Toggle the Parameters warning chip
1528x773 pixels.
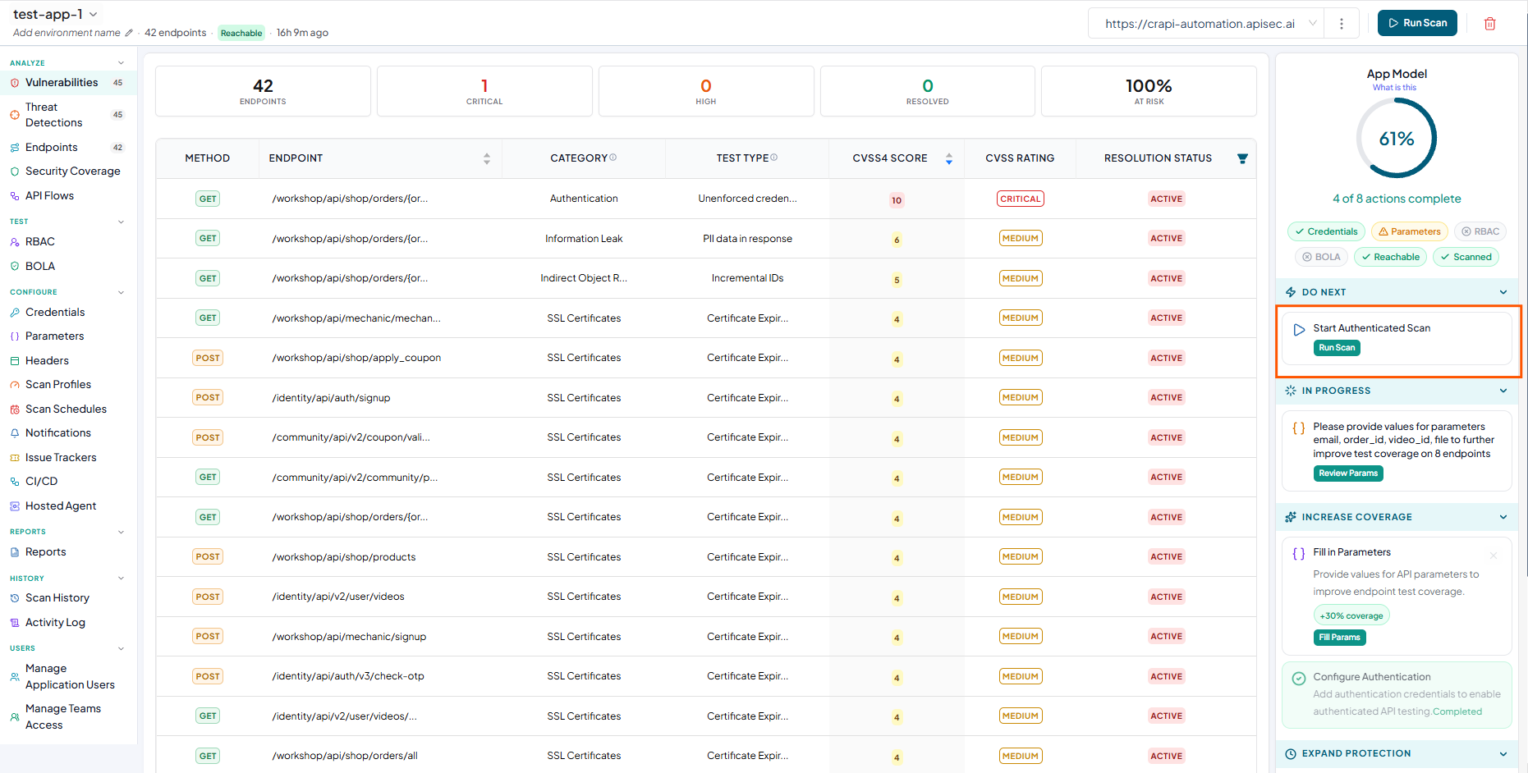[1409, 231]
